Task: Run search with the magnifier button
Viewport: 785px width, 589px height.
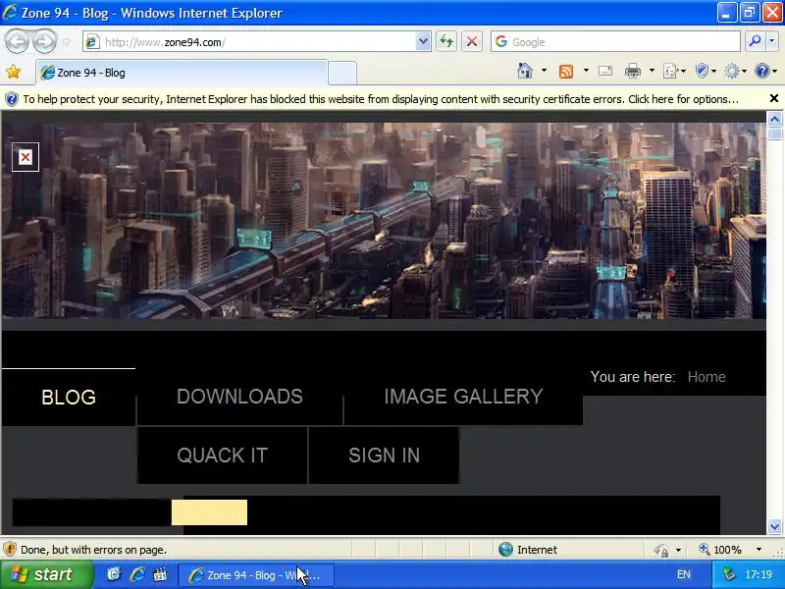Action: 755,41
